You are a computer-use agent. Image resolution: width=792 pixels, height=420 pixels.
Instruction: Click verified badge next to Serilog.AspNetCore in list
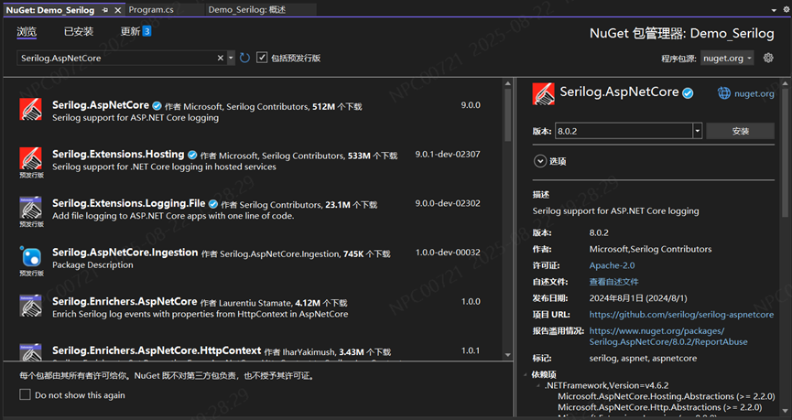tap(157, 105)
